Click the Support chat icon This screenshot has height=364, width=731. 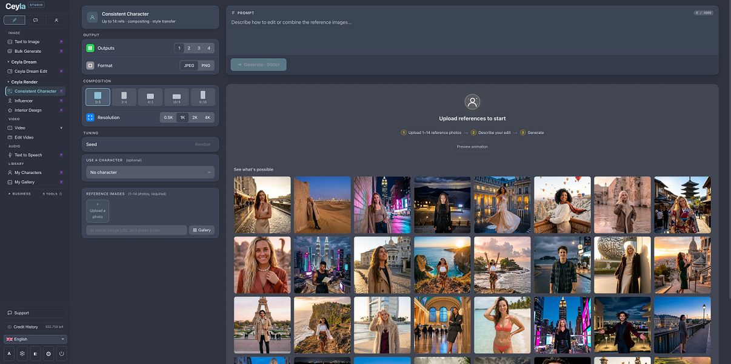(9, 313)
